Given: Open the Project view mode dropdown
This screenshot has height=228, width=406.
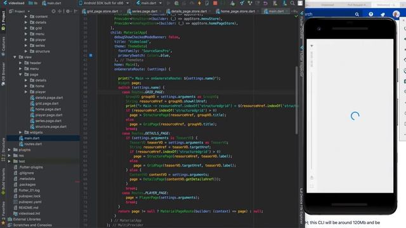Looking at the screenshot, I should (20, 11).
